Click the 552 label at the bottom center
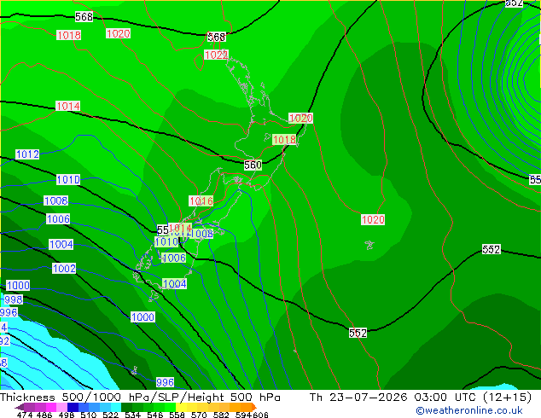This screenshot has height=418, width=541. tap(358, 333)
